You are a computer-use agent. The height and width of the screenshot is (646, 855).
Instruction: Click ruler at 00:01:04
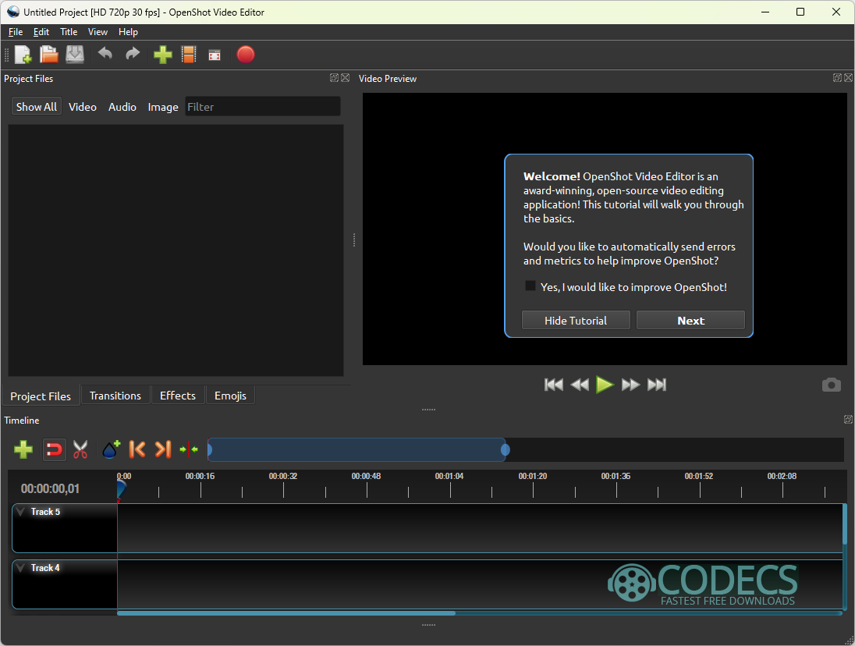tap(450, 477)
